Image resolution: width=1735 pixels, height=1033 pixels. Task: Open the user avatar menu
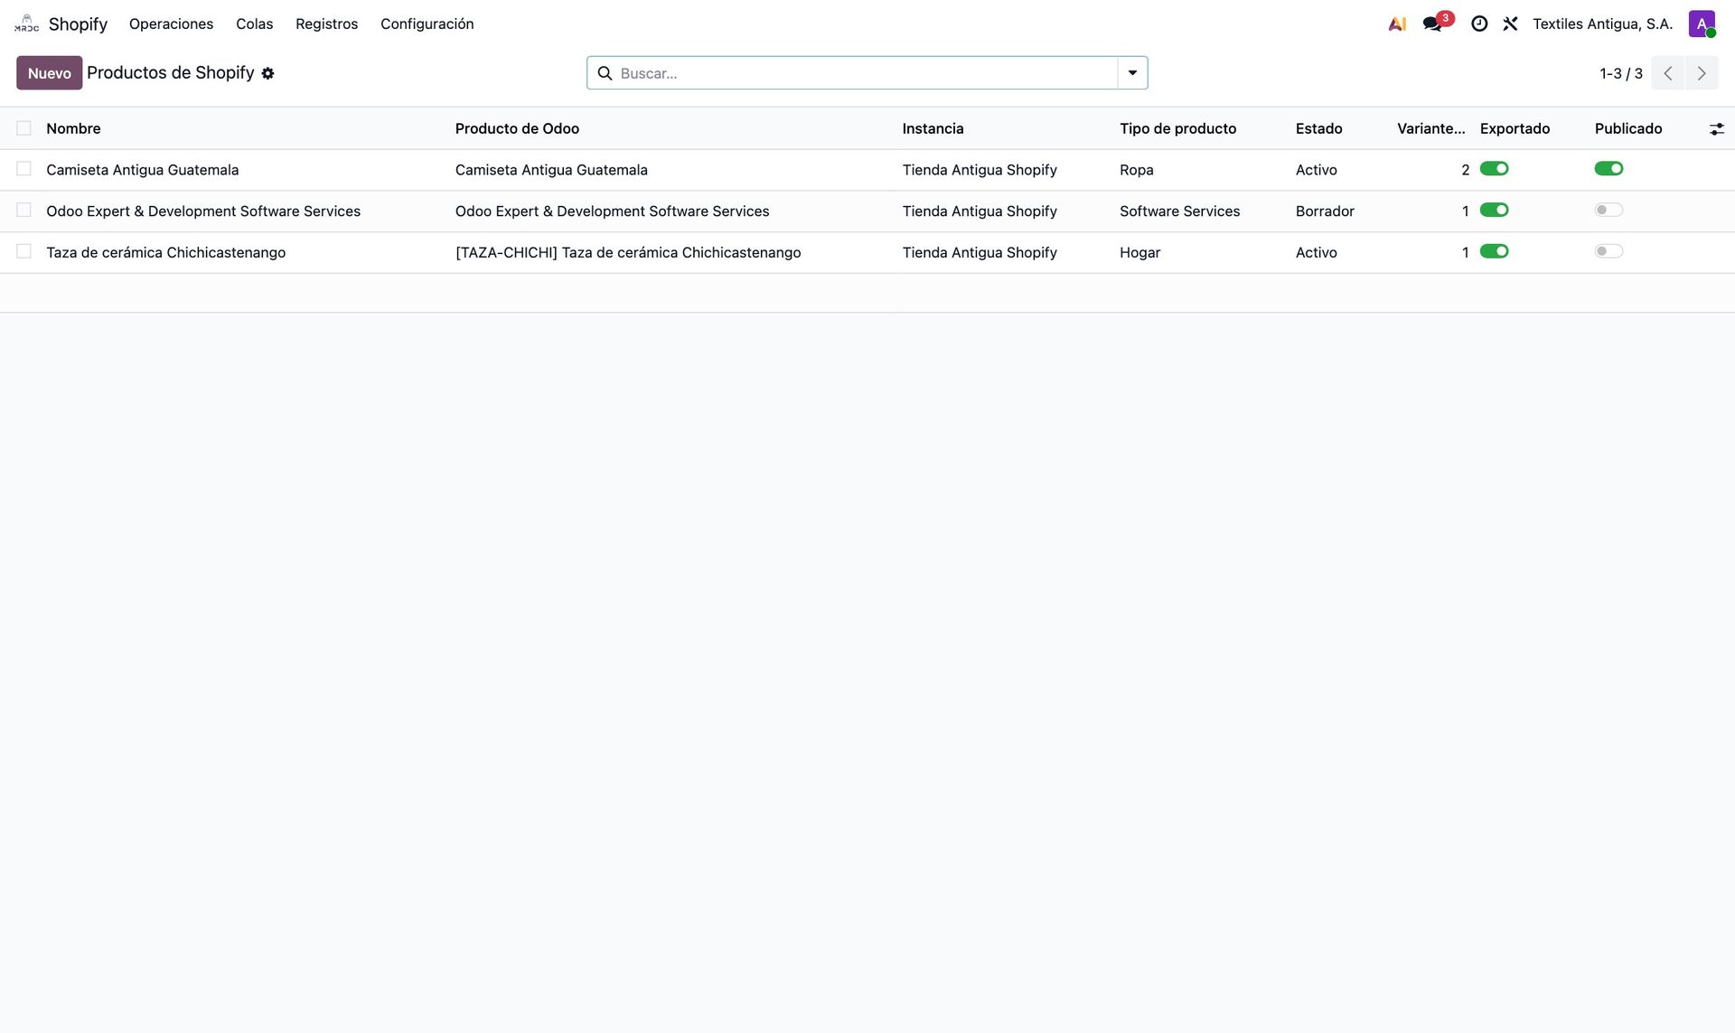[1702, 24]
